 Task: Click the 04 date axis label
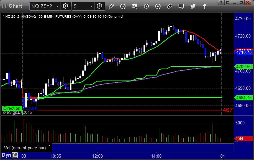coord(223,156)
